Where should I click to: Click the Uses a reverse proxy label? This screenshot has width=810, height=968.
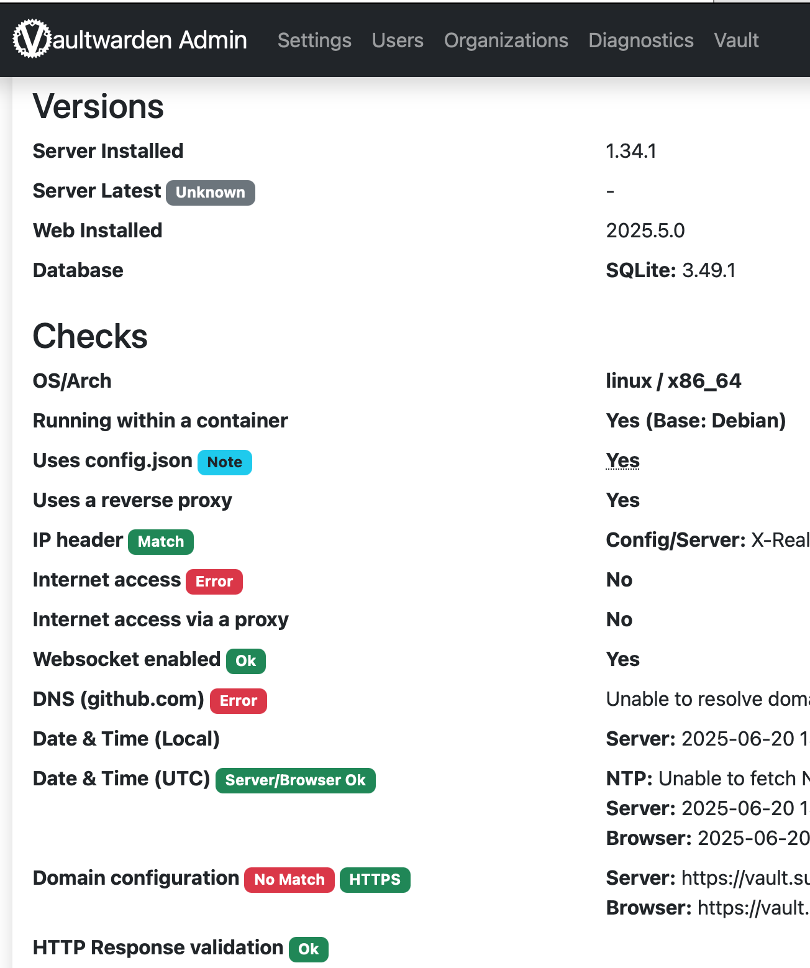132,500
